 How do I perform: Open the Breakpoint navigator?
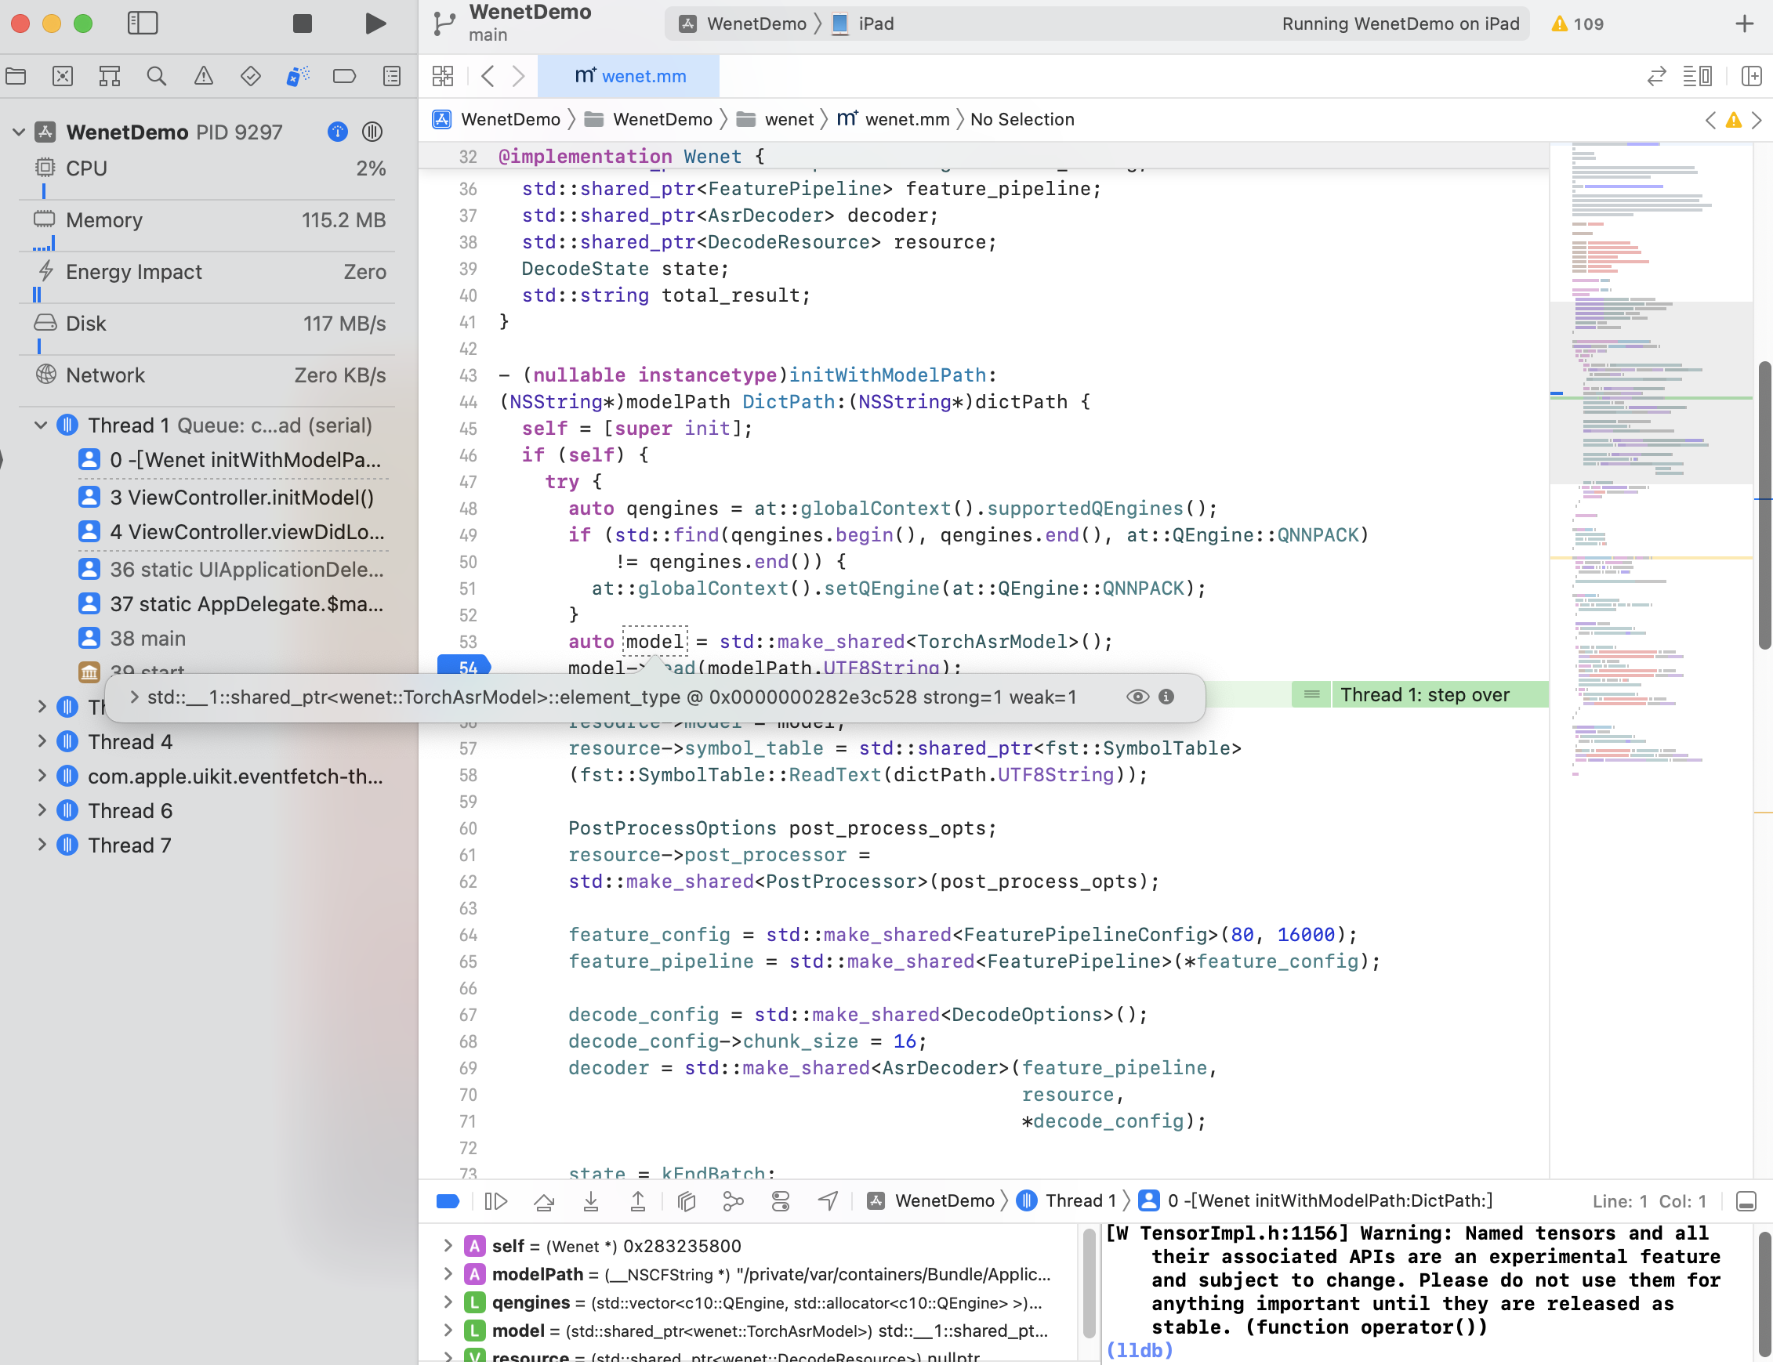pos(344,75)
